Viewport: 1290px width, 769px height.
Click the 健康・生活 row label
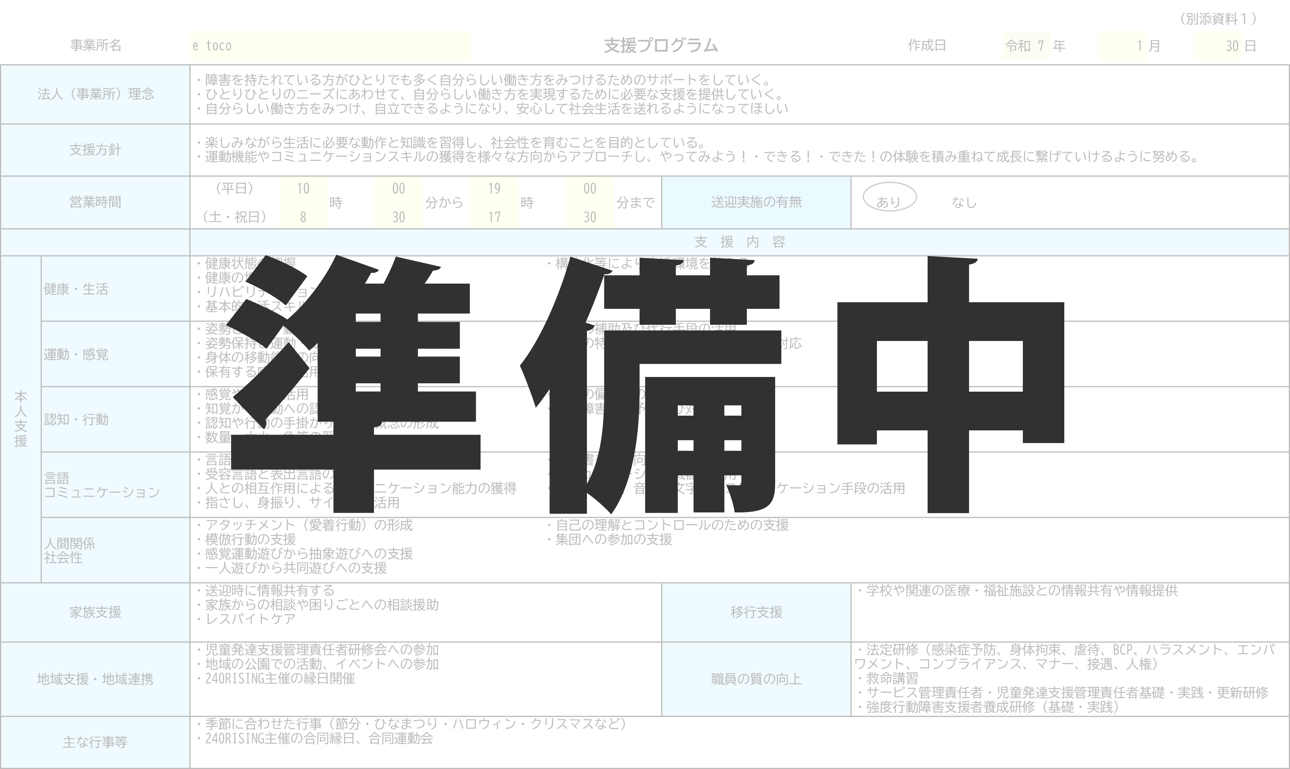click(x=76, y=289)
